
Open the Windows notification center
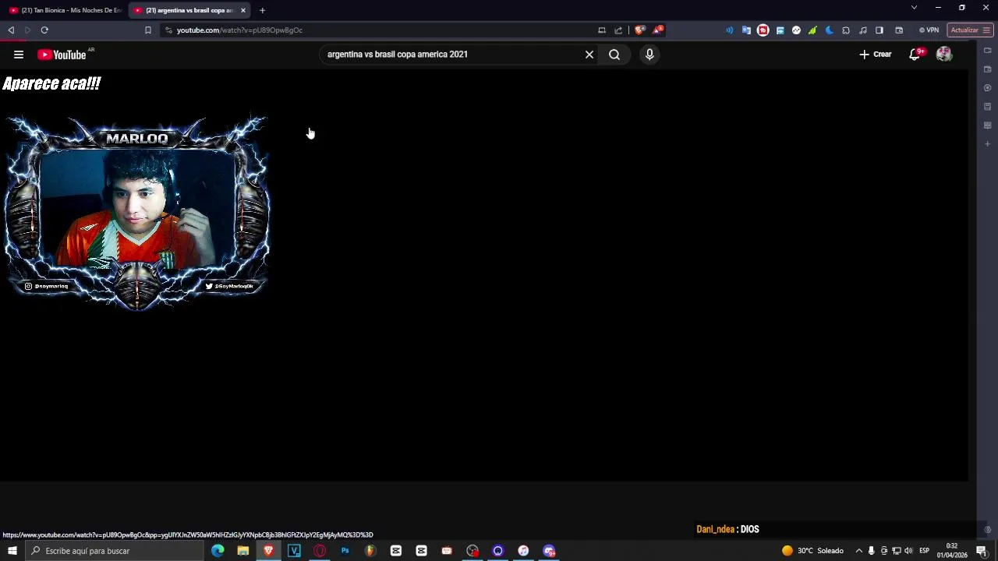[982, 551]
